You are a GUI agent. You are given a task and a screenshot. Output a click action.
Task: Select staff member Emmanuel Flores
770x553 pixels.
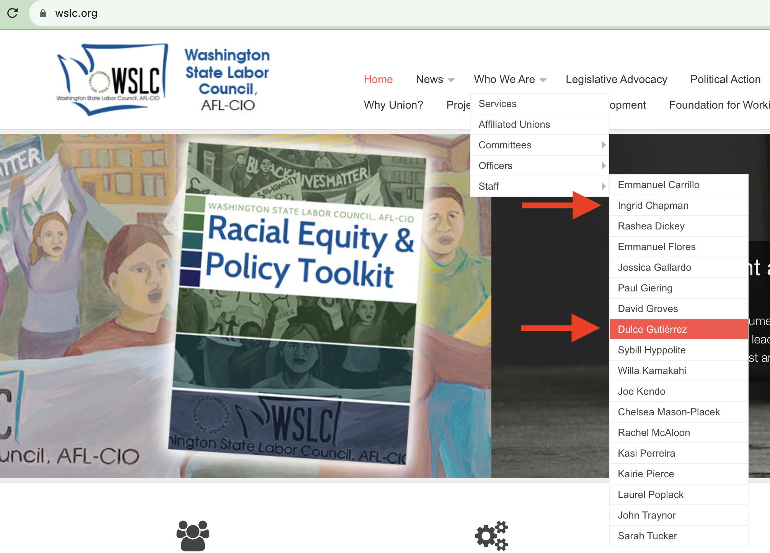[x=679, y=247]
